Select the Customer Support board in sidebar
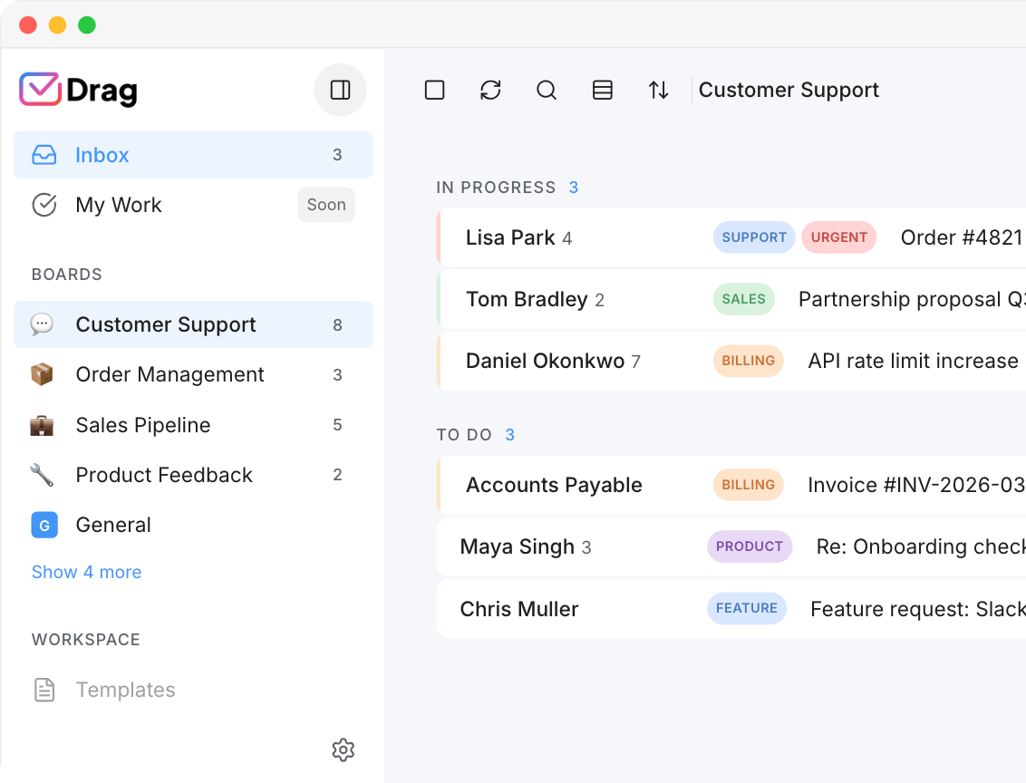 (x=193, y=324)
